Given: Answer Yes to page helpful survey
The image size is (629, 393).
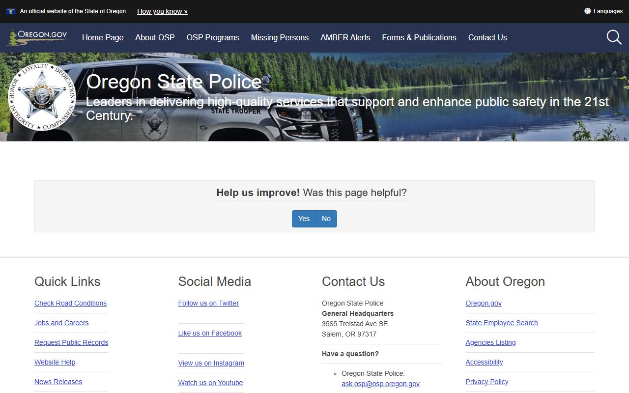Looking at the screenshot, I should click(x=304, y=219).
